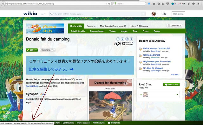Expand the wikia hamburger hubs menu
The width and height of the screenshot is (203, 125).
[43, 14]
